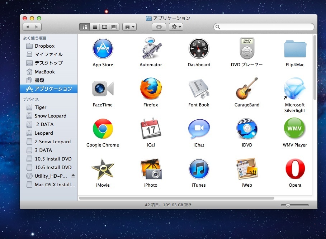Click the Microsoft Silverlight alias icon
326x239 pixels.
(x=295, y=89)
